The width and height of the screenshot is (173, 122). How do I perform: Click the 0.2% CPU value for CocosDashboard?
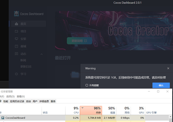[76, 118]
